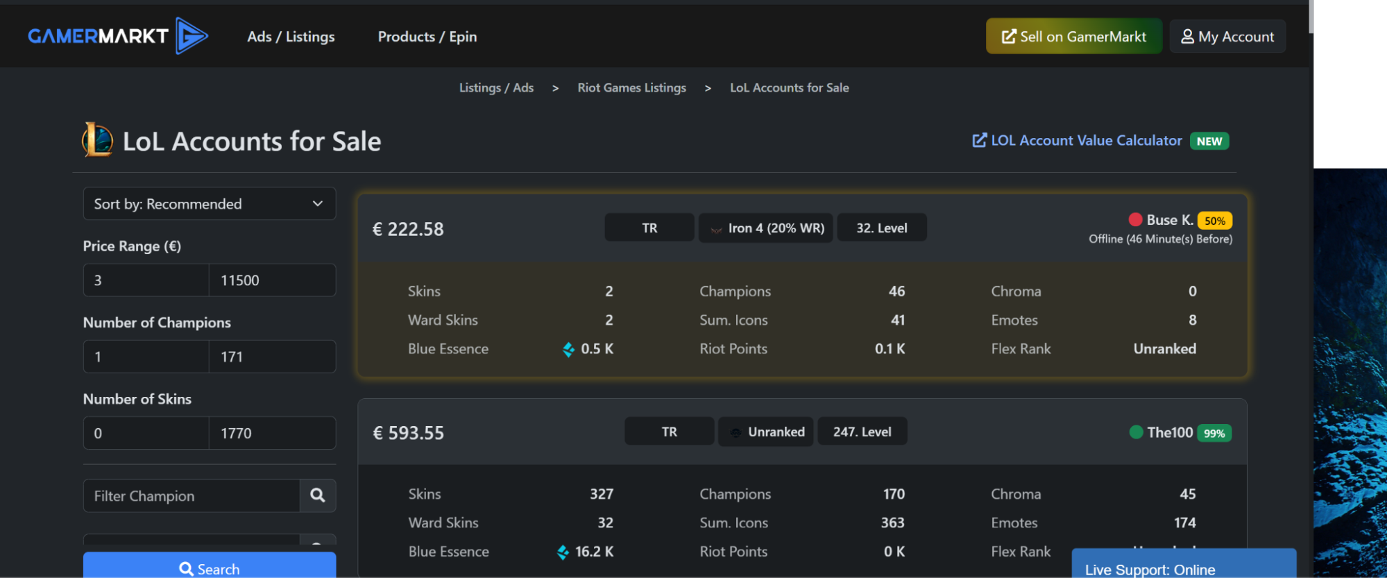Image resolution: width=1387 pixels, height=578 pixels.
Task: Click Blue Essence icon beside 0.5 K
Action: (569, 349)
